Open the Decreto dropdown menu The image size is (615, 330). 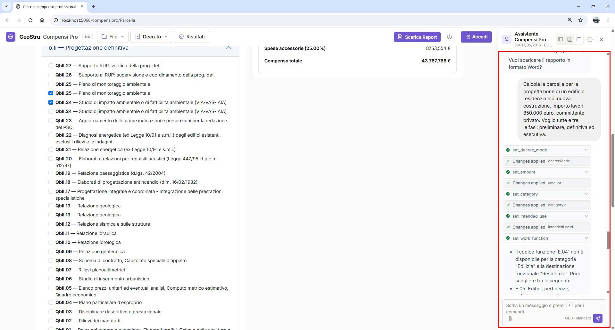tap(151, 37)
